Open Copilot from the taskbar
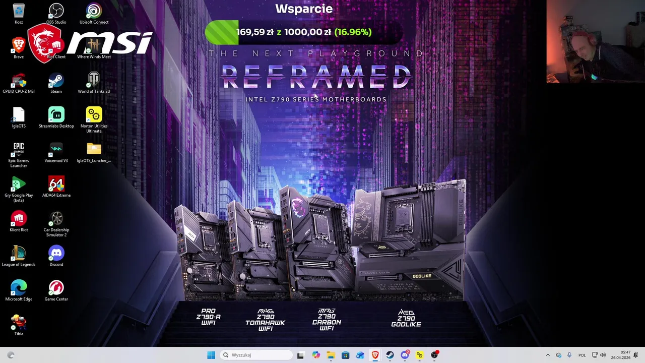The image size is (645, 363). (x=315, y=355)
